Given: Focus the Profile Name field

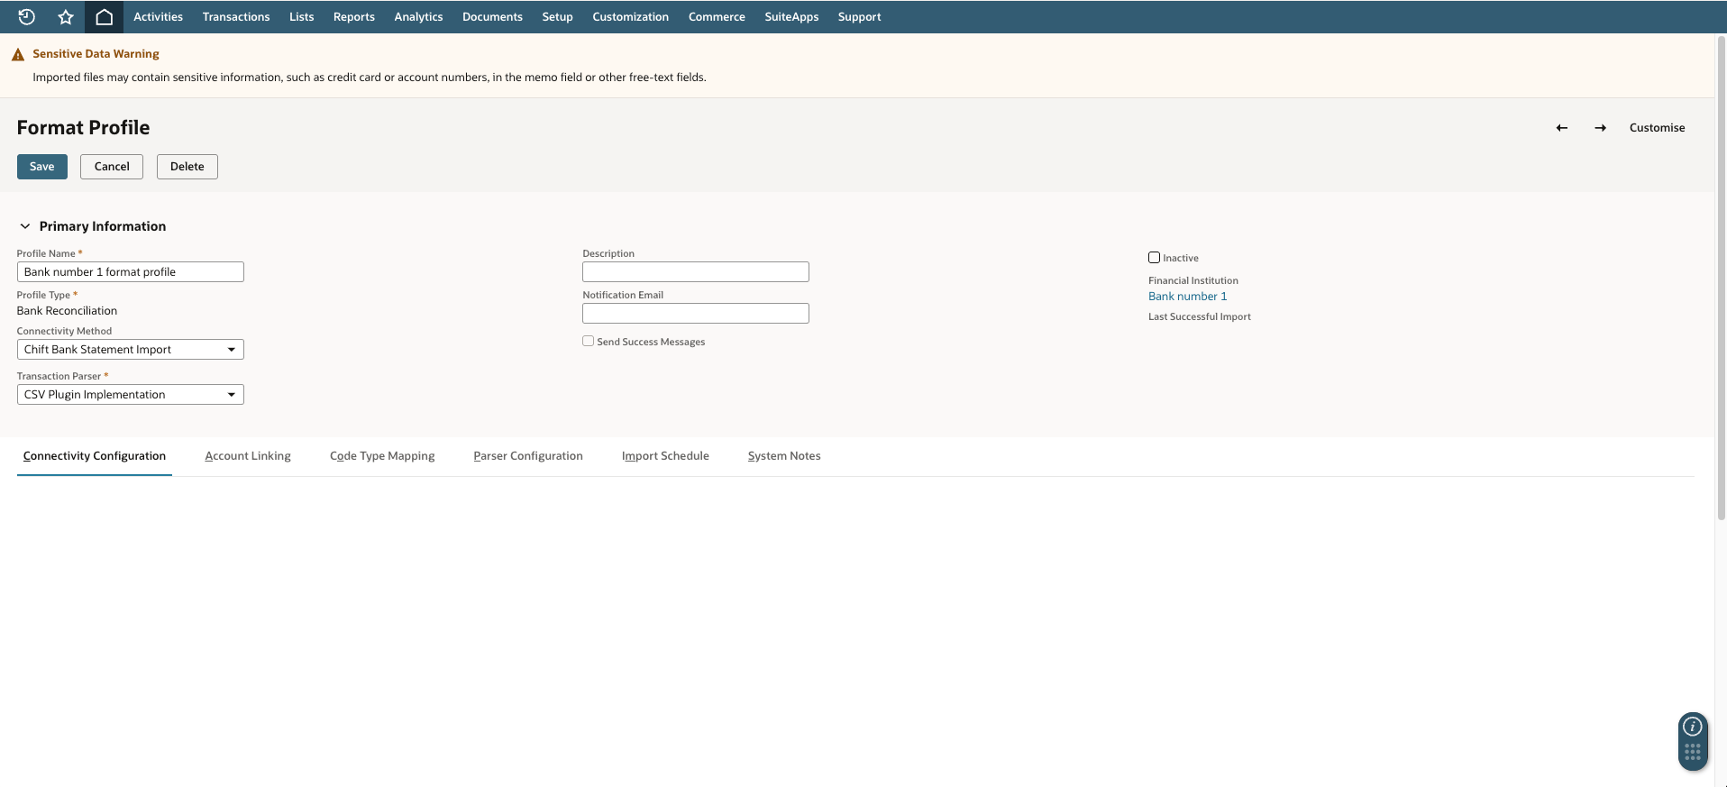Looking at the screenshot, I should tap(131, 272).
